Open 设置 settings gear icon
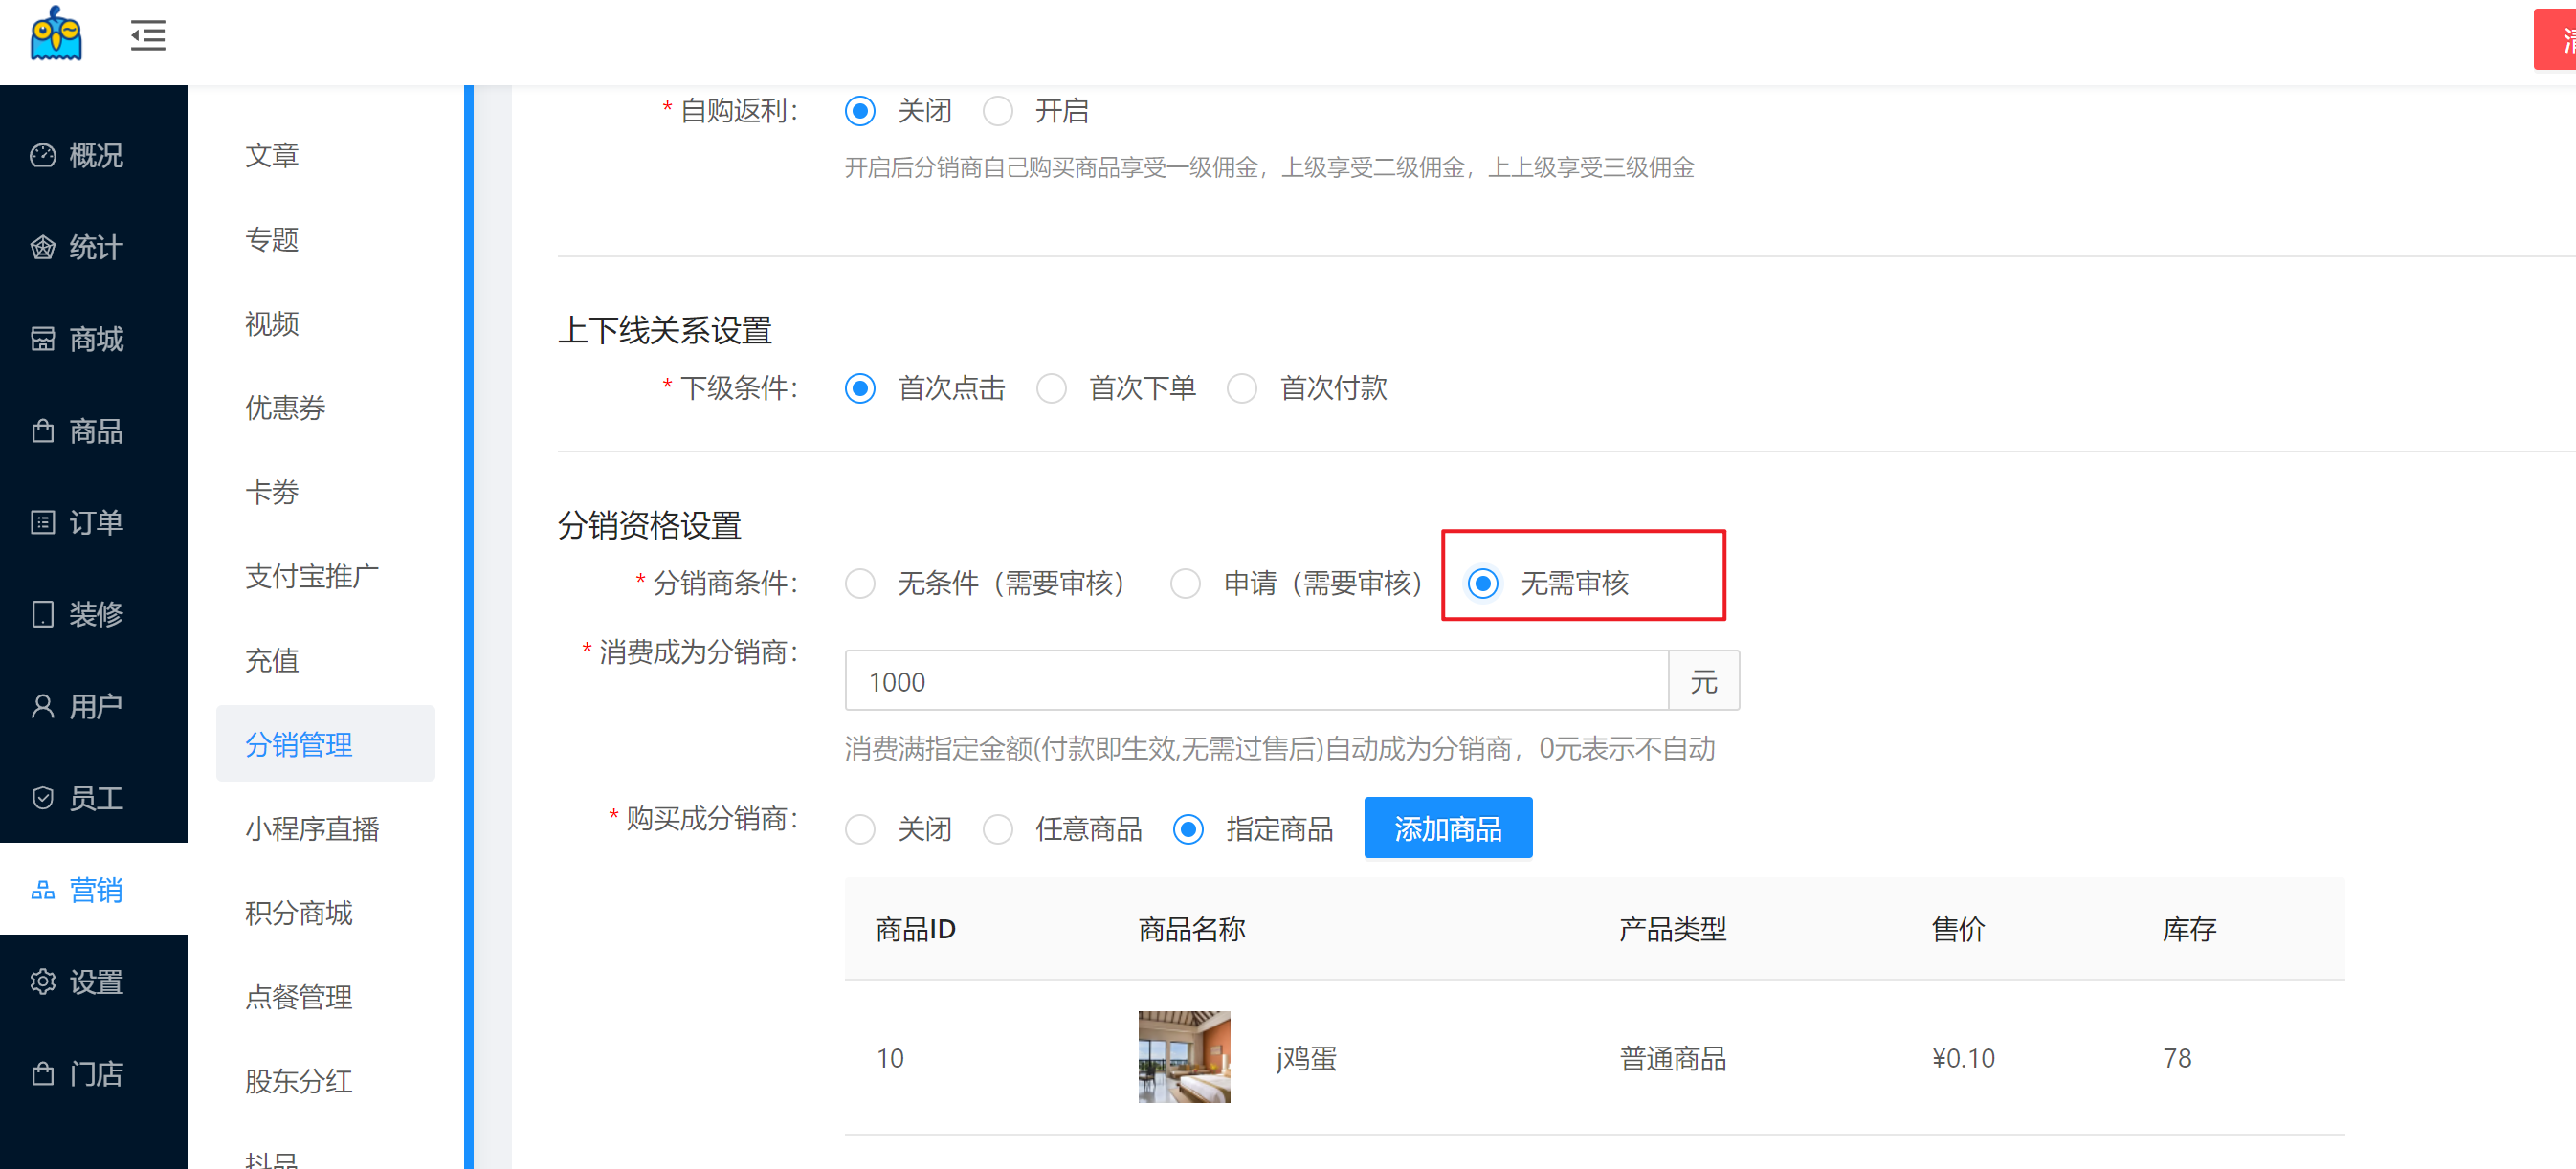The image size is (2576, 1169). point(43,982)
